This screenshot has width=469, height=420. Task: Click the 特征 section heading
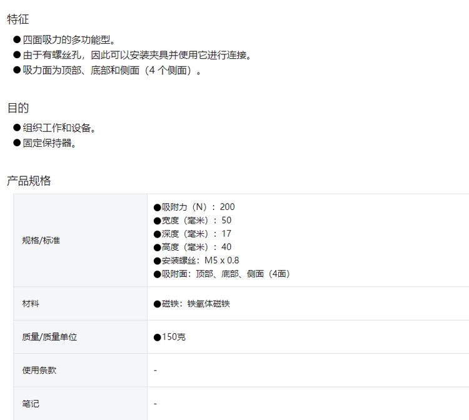click(18, 20)
